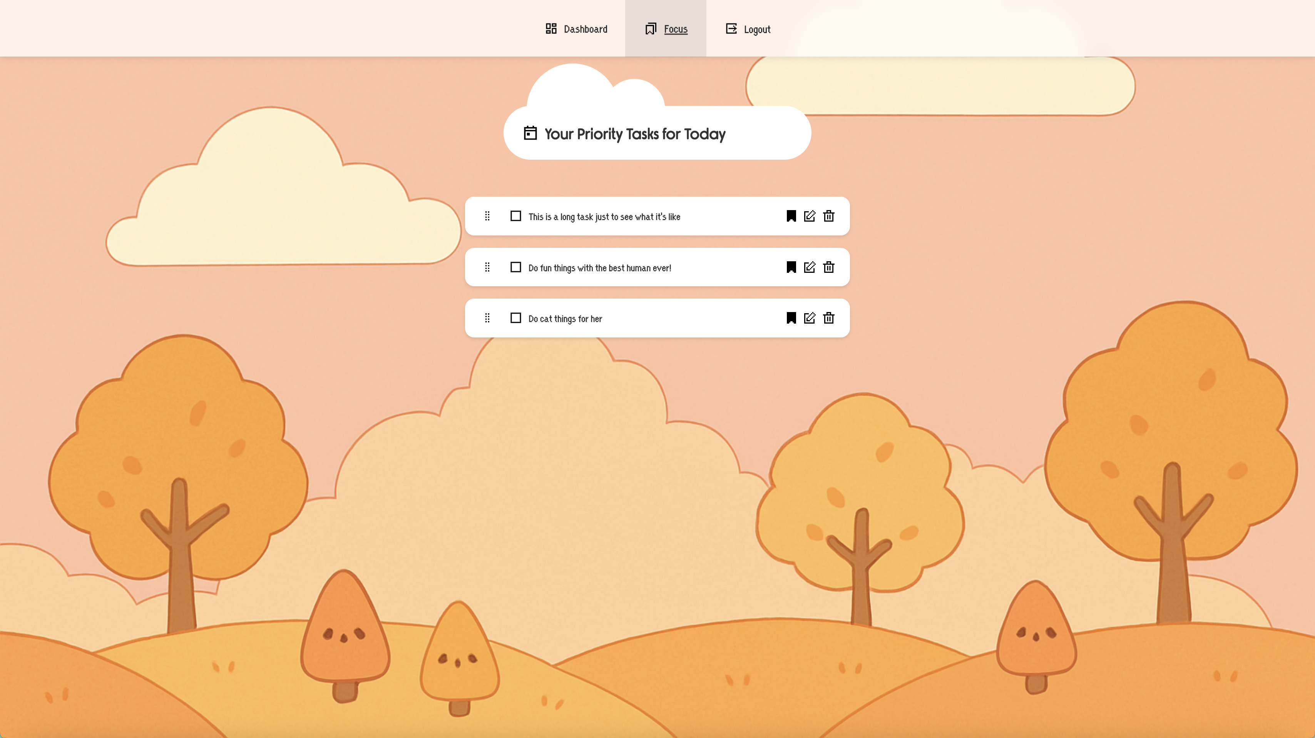The width and height of the screenshot is (1315, 738).
Task: Grab the drag handle of the long task
Action: 487,216
